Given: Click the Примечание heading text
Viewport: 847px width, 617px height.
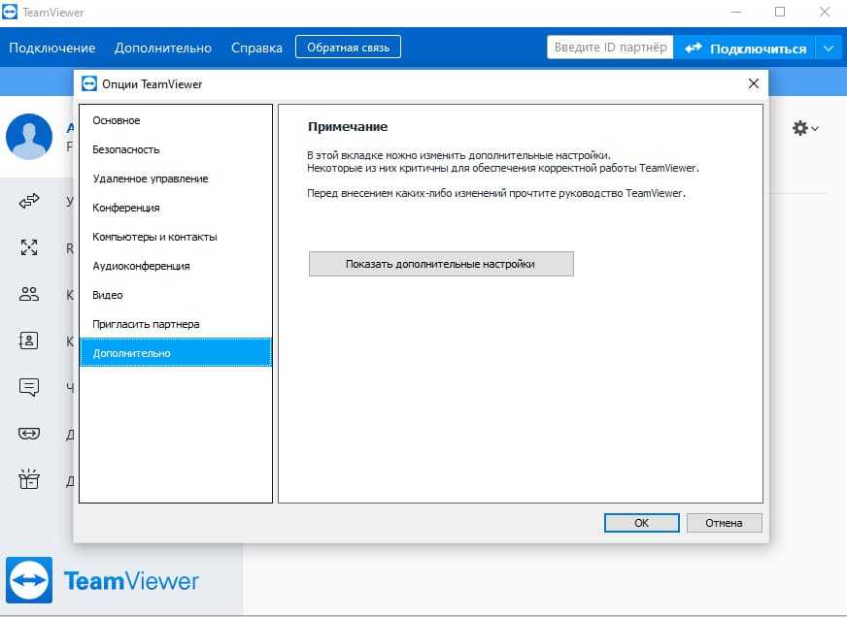Looking at the screenshot, I should pyautogui.click(x=348, y=127).
